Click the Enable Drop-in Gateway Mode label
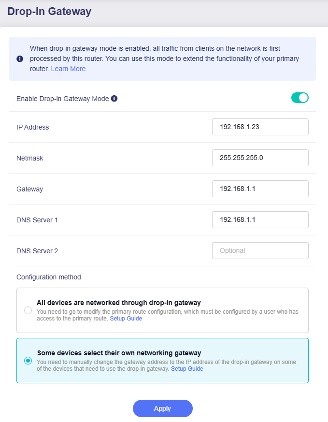Screen dimensions: 328x422 coord(63,99)
